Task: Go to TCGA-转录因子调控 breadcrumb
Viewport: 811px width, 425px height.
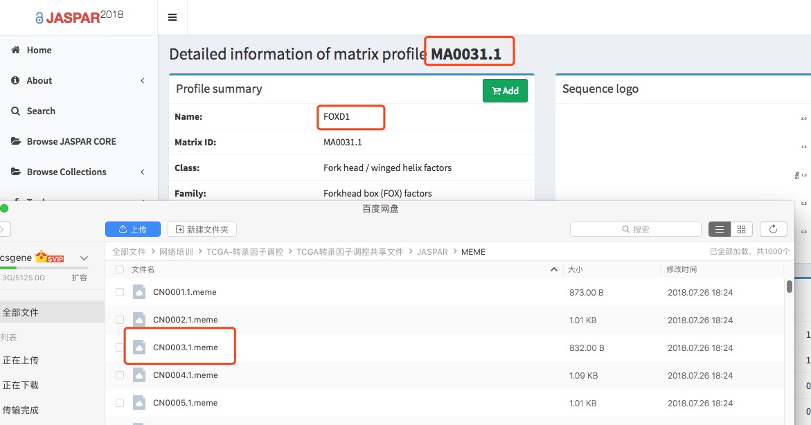Action: pyautogui.click(x=244, y=252)
